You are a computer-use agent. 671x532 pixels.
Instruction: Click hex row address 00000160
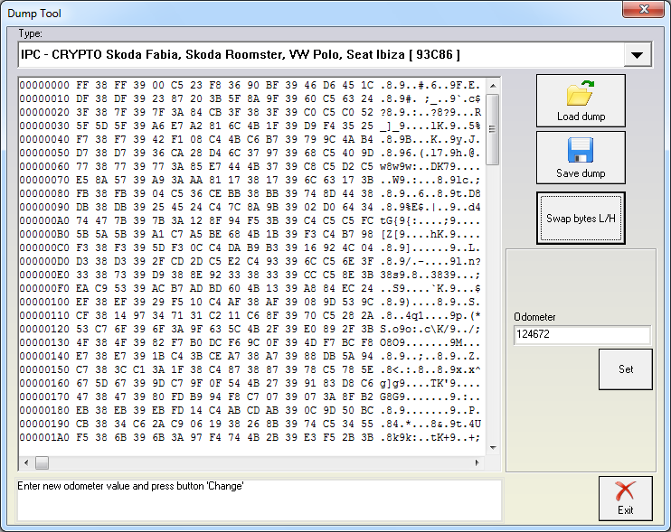(x=44, y=383)
